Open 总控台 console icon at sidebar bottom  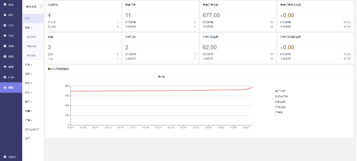(5, 157)
